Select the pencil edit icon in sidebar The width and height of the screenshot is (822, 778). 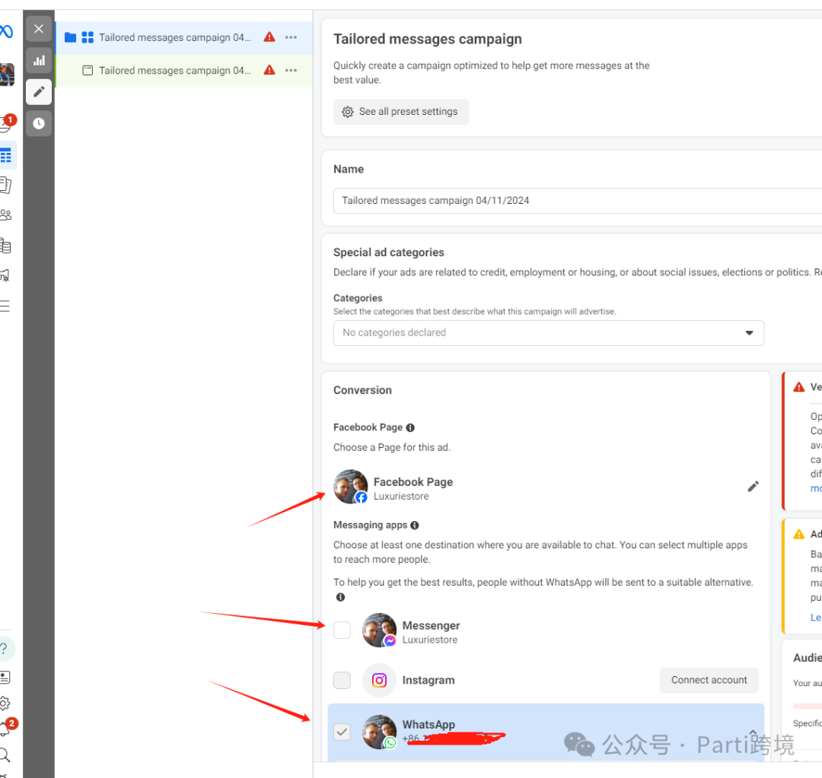39,91
